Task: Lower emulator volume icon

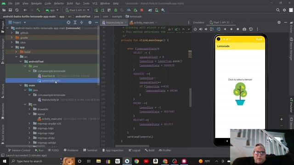Action: point(206,29)
